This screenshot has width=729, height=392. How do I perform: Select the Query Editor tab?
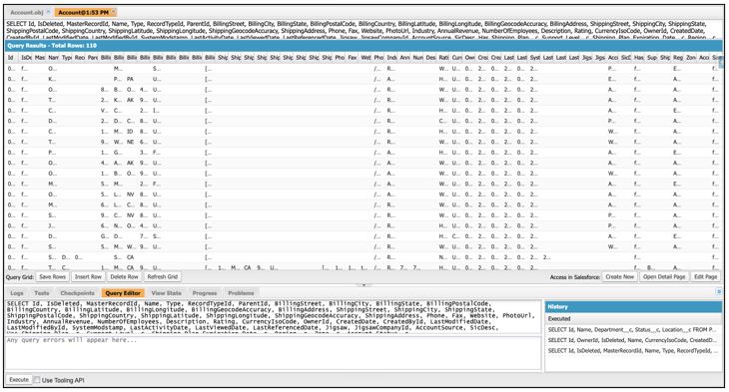pos(123,293)
